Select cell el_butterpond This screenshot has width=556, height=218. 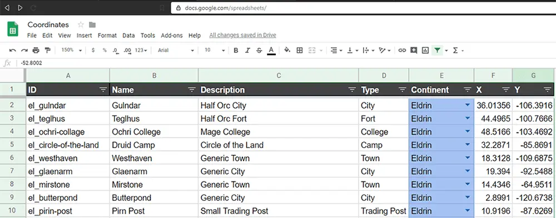coord(68,197)
